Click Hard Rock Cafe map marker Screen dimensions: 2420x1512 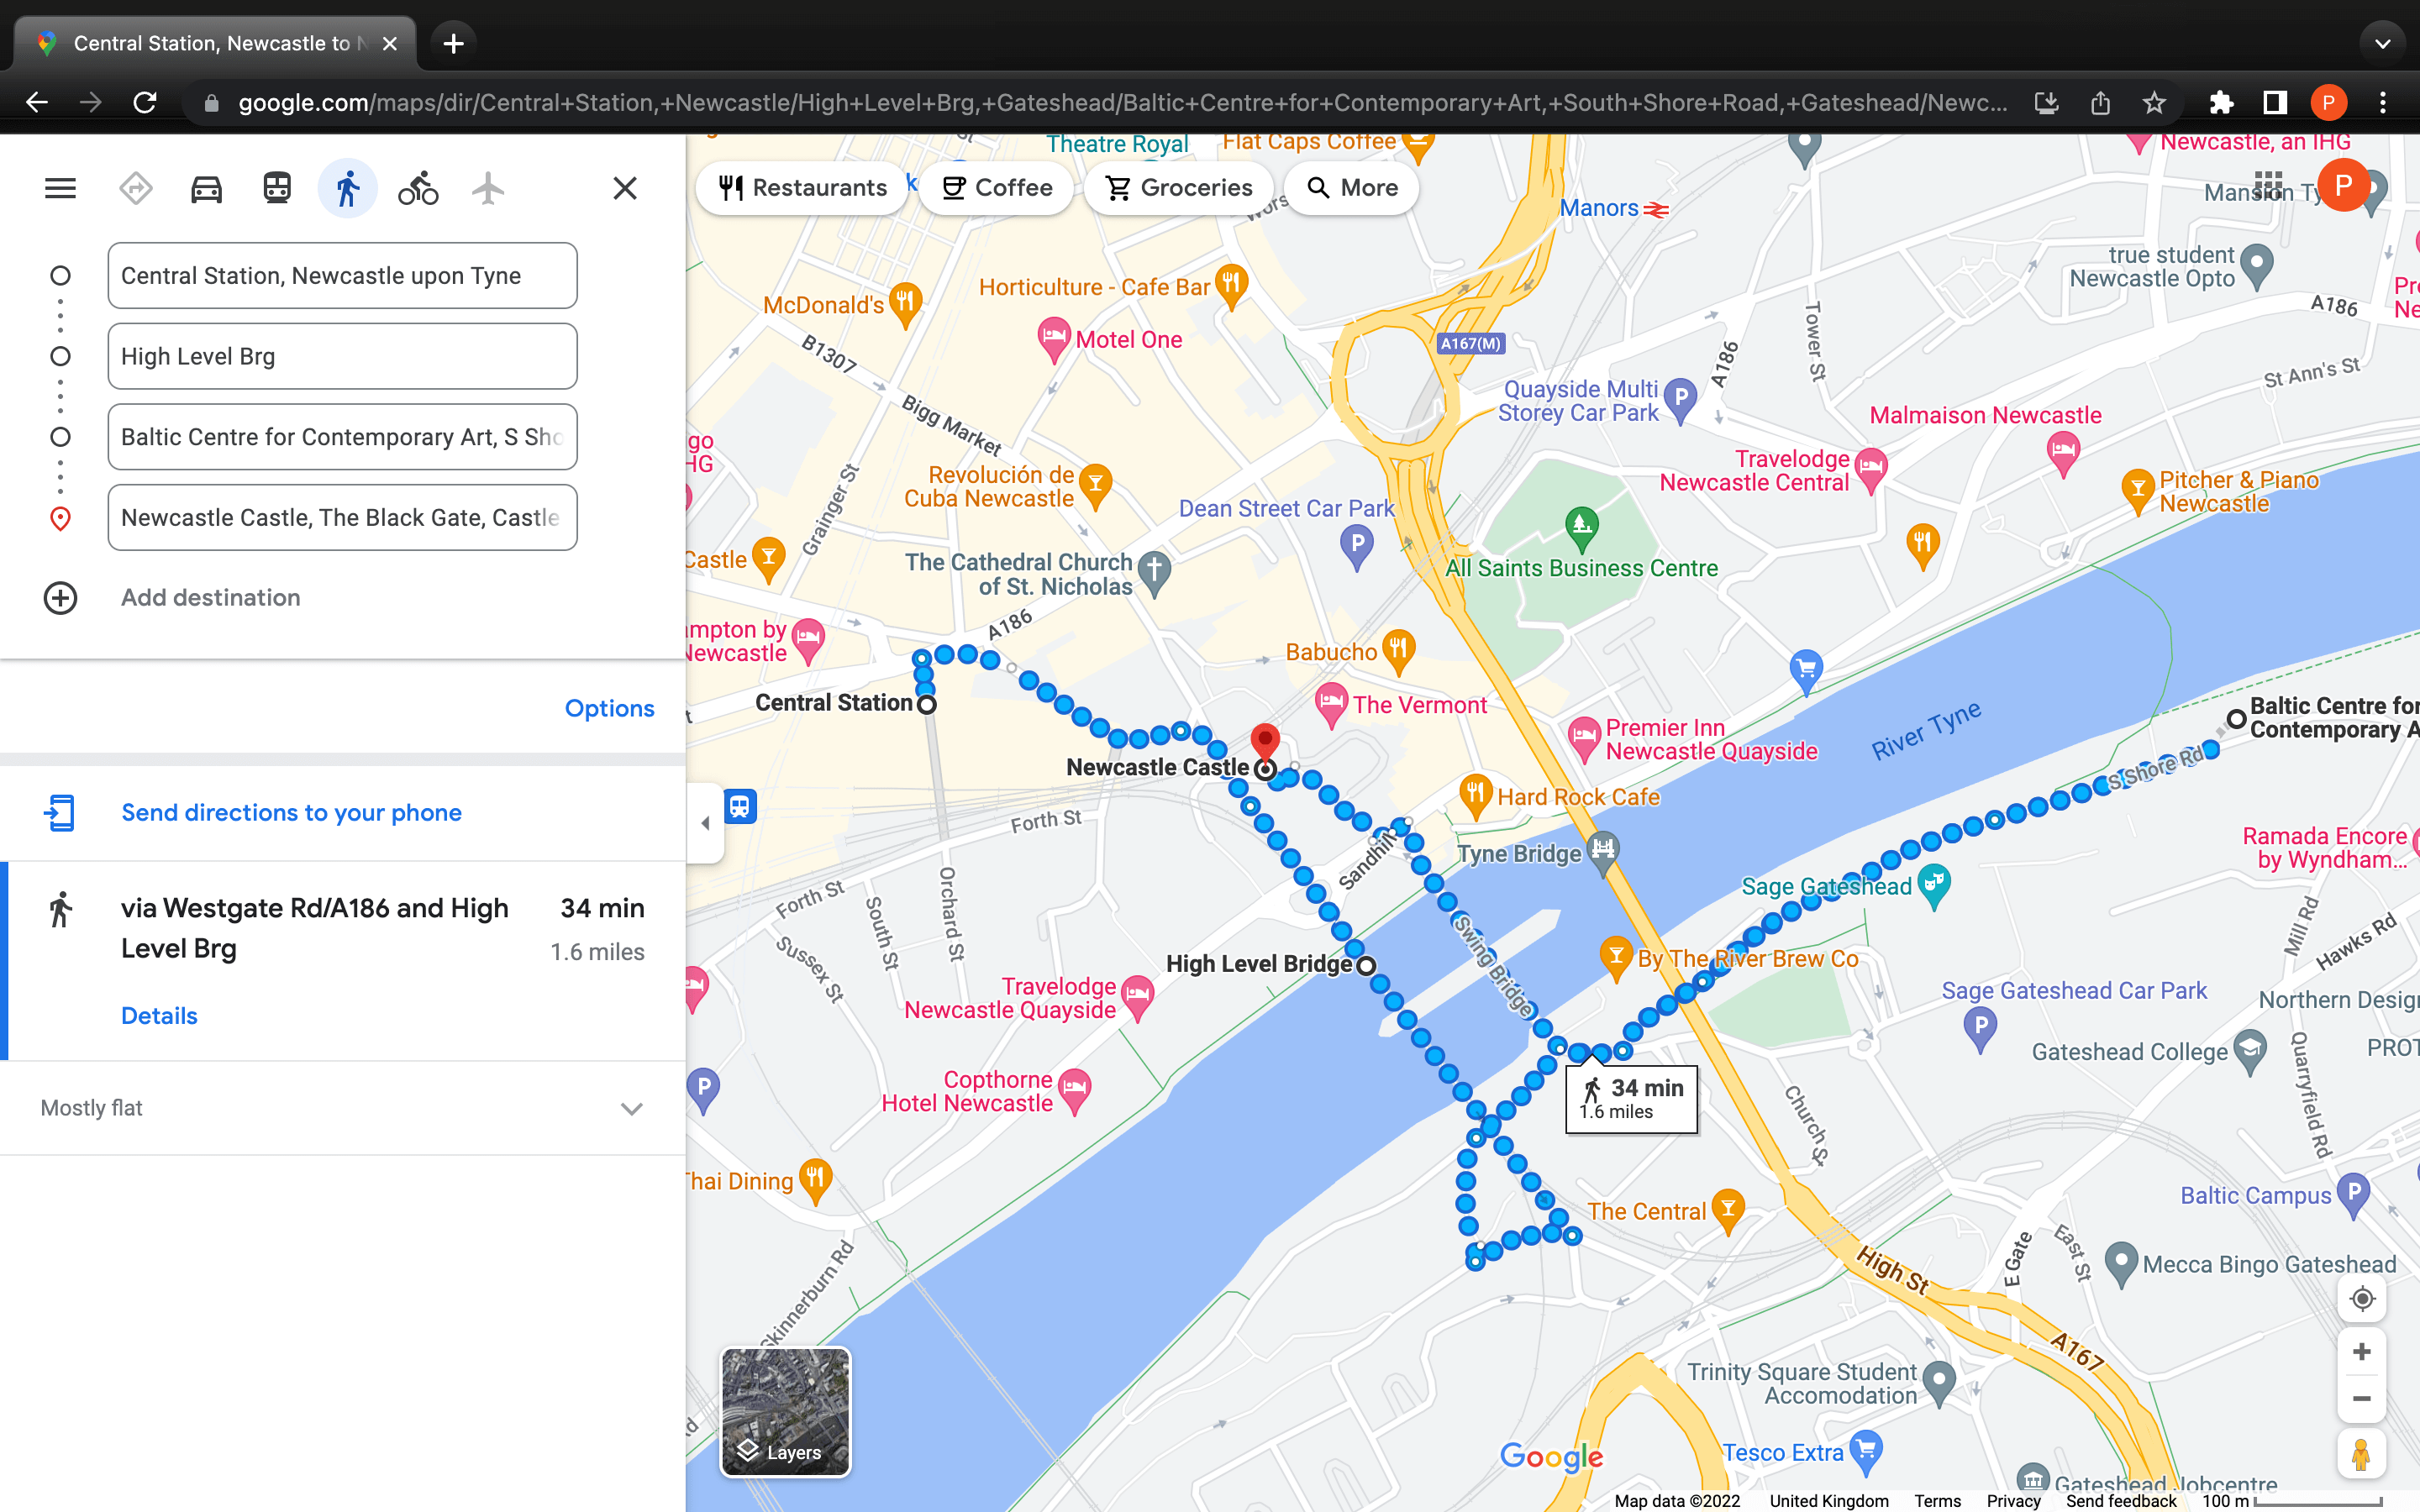(x=1476, y=795)
